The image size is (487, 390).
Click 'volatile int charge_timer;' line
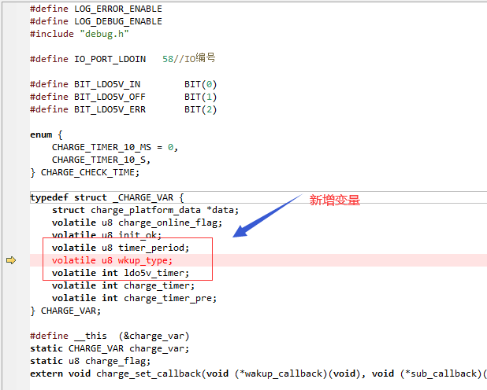point(123,286)
